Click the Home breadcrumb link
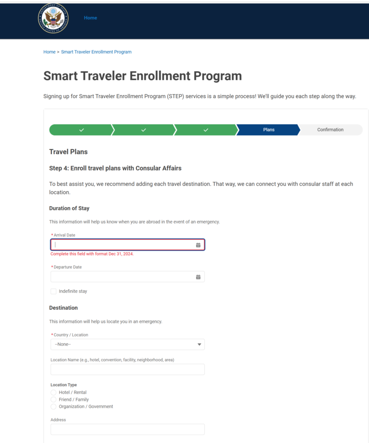Viewport: 369px width, 443px height. [x=49, y=52]
